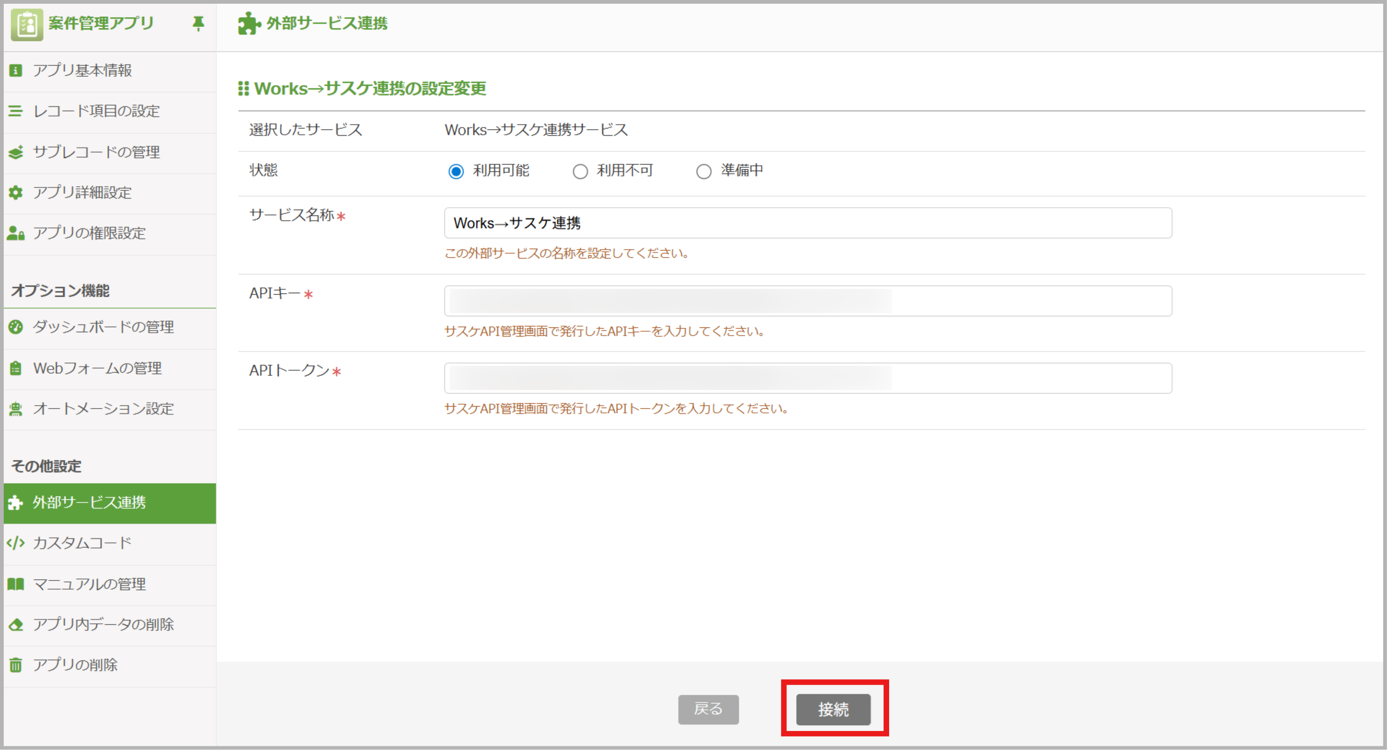Click the eraser icon beside アプリ内データの削除
Viewport: 1387px width, 750px height.
click(x=16, y=625)
